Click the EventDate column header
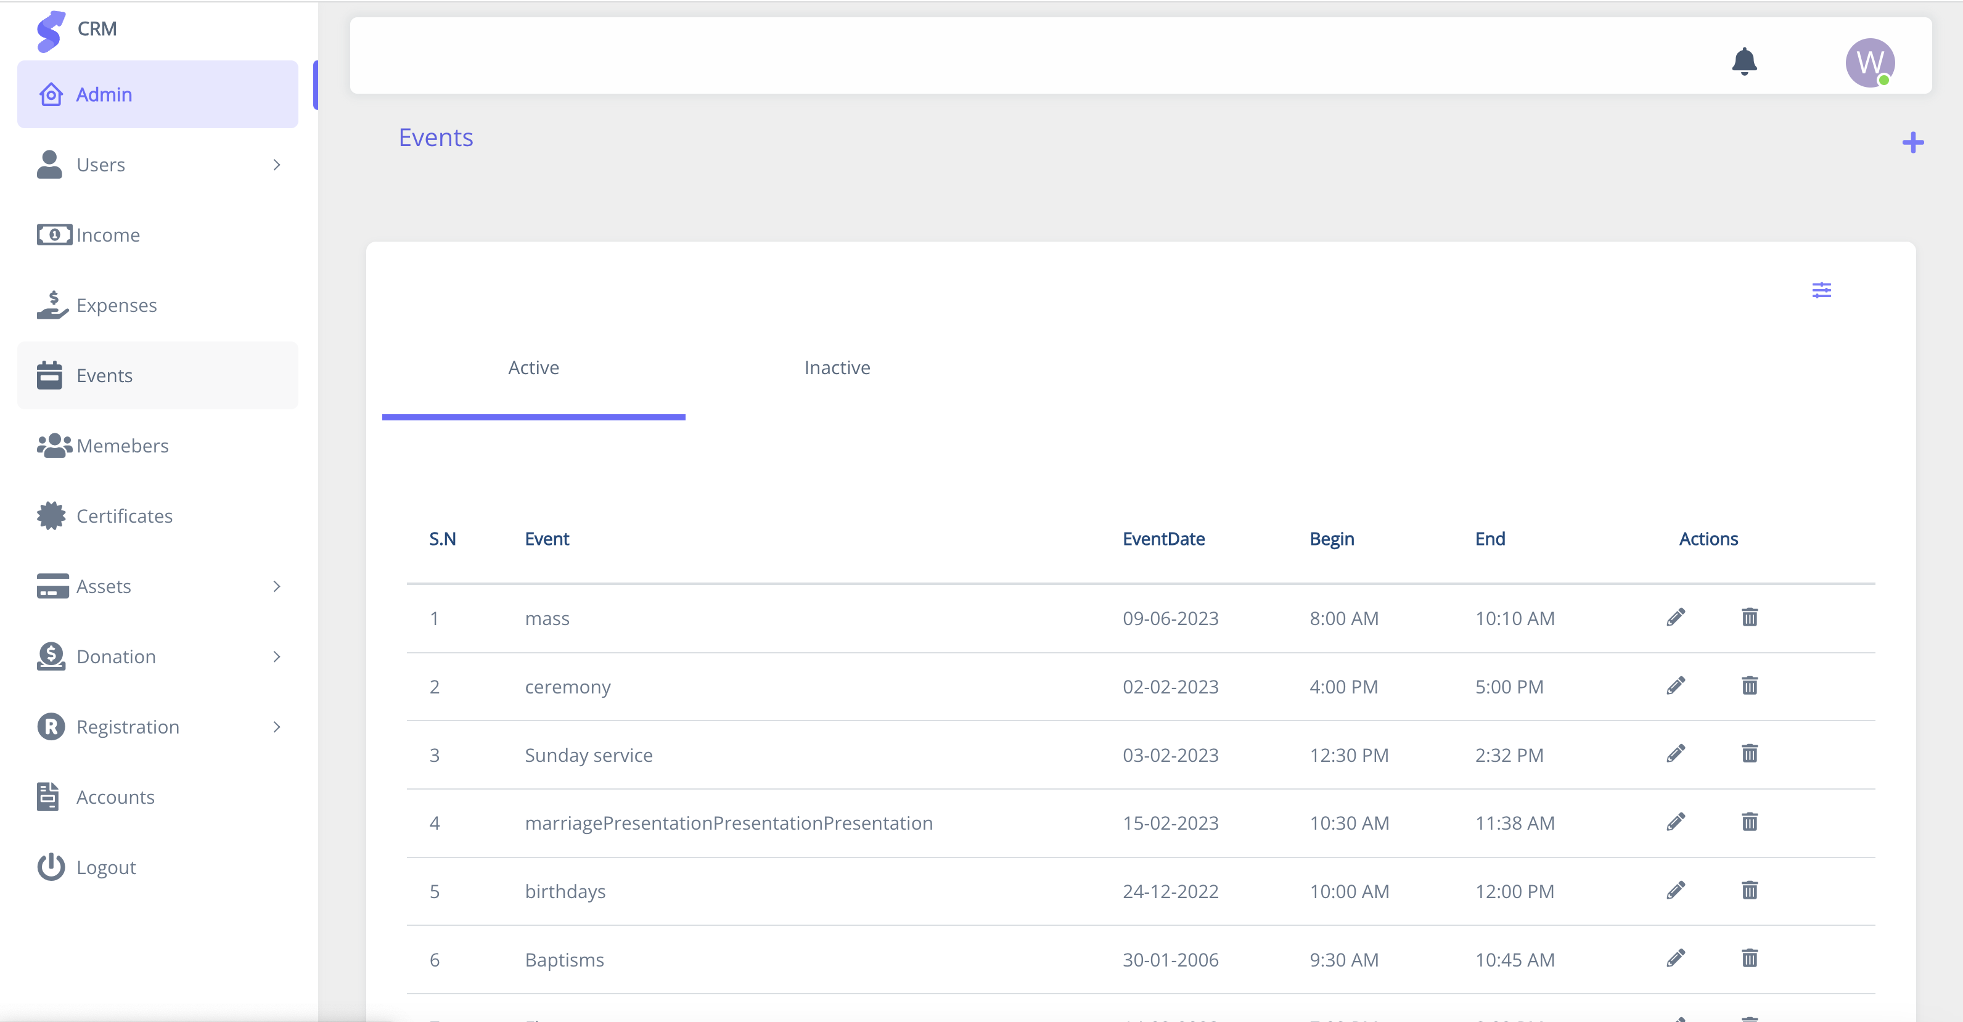 (1163, 539)
